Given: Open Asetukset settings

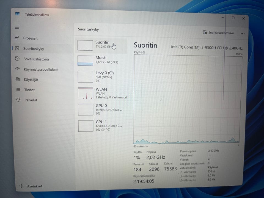Looking at the screenshot, I should [x=35, y=186].
